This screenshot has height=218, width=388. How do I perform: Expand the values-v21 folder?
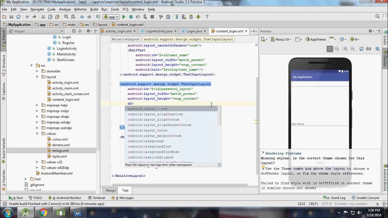tap(37, 162)
